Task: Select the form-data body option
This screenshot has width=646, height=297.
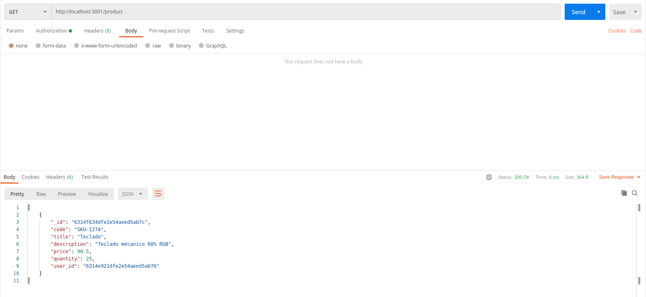Action: 50,46
